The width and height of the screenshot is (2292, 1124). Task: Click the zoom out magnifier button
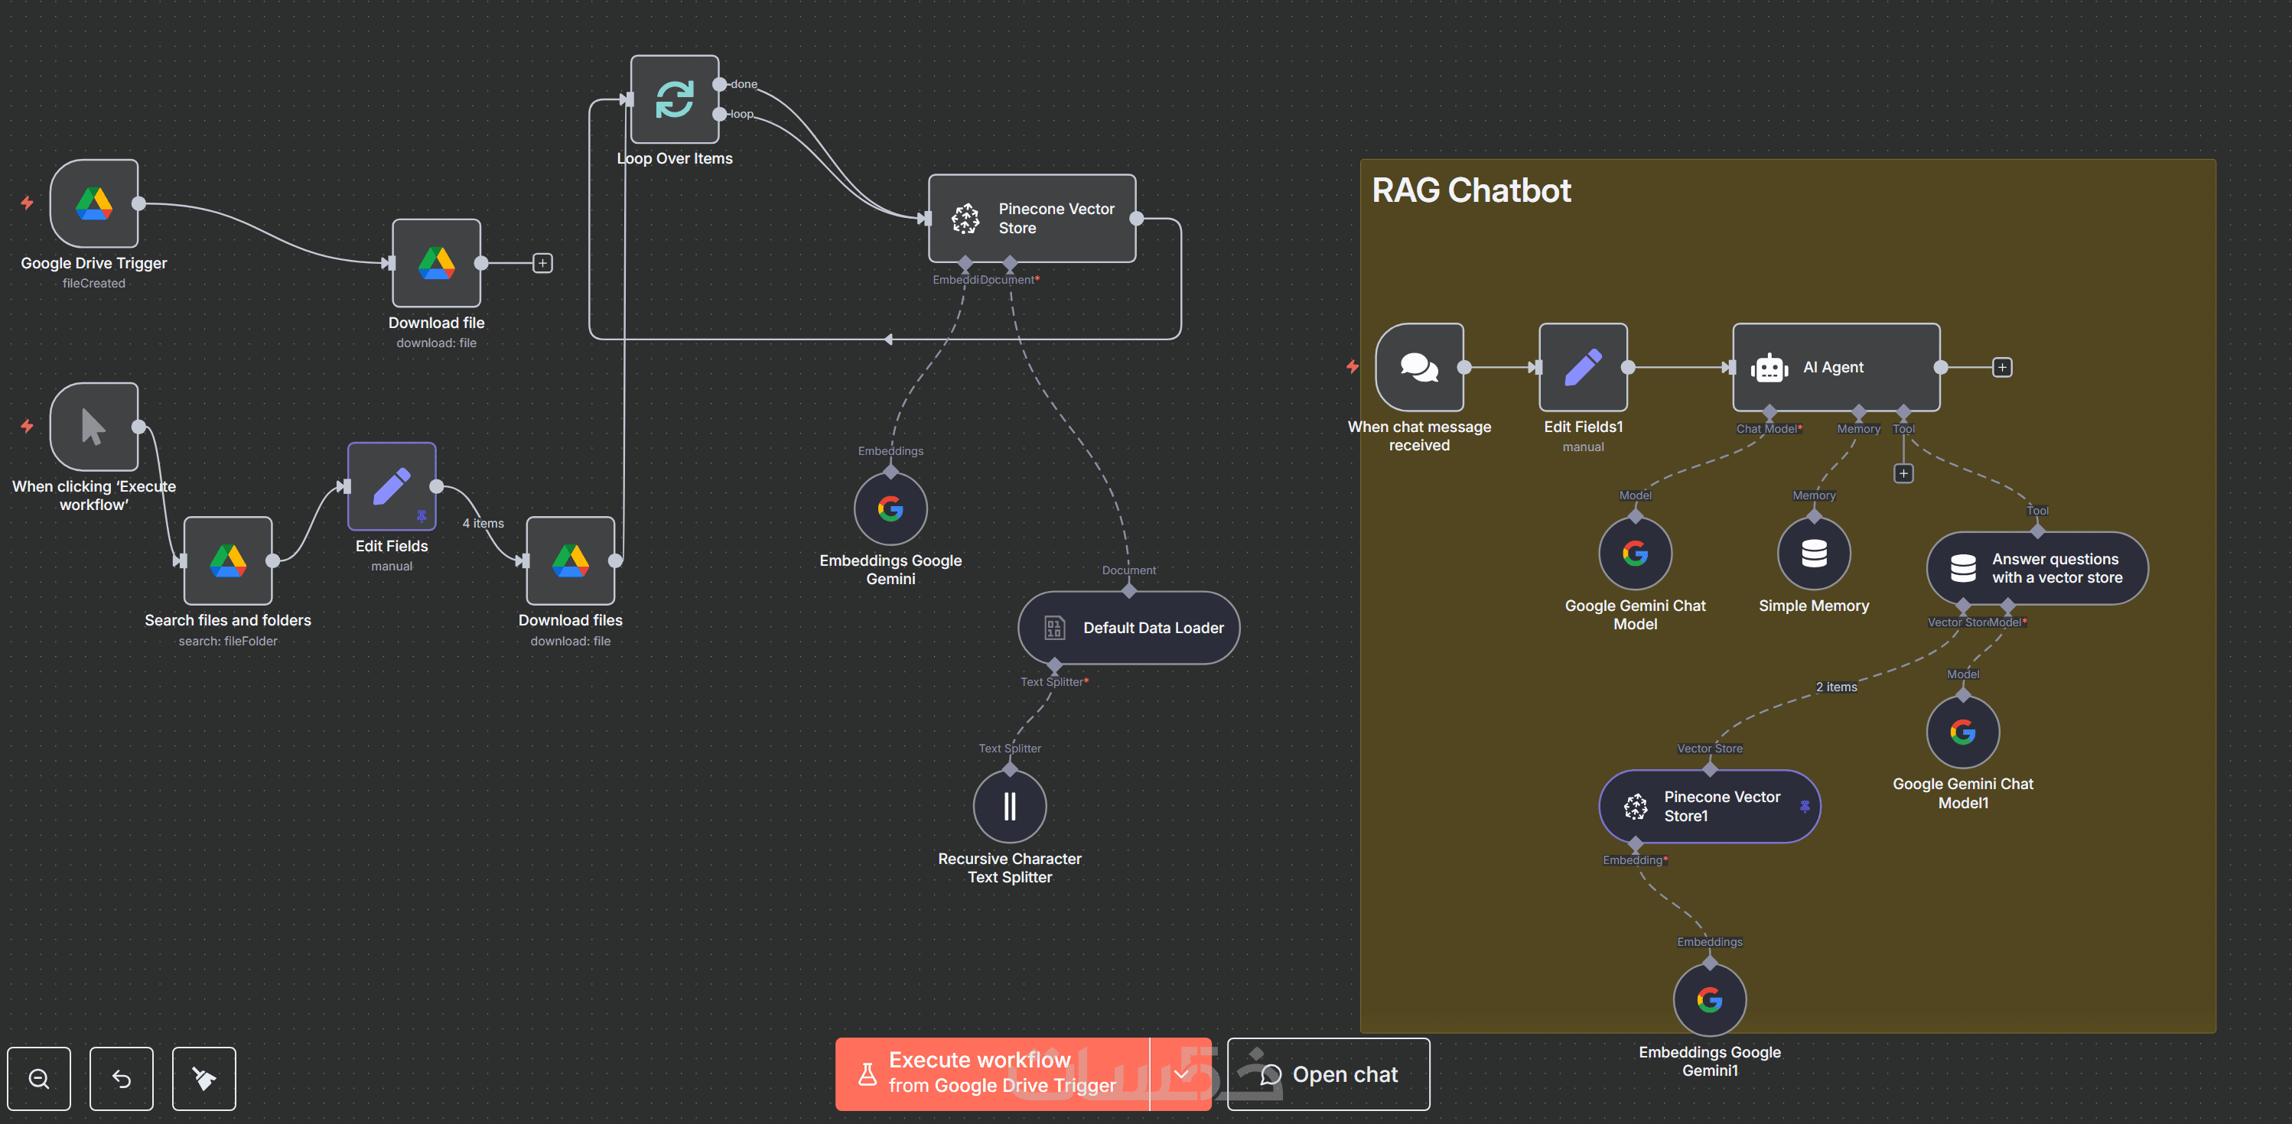pyautogui.click(x=39, y=1079)
